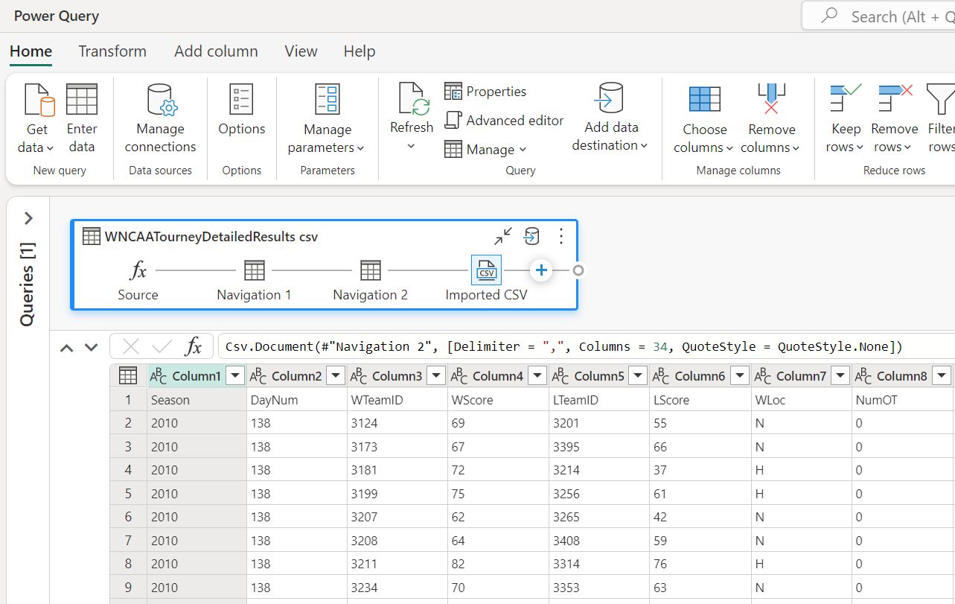Open the query card more options menu
Image resolution: width=955 pixels, height=604 pixels.
point(561,237)
